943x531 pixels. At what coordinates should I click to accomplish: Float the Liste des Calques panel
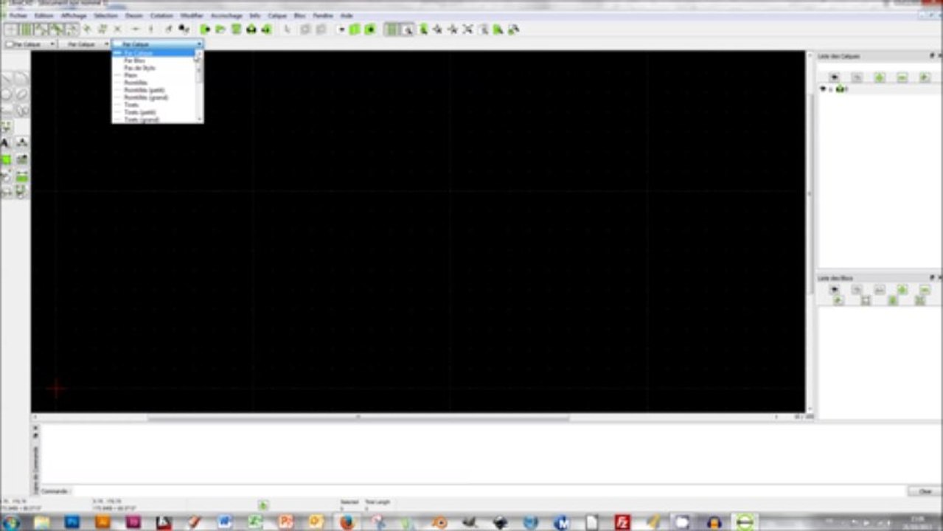[x=932, y=56]
